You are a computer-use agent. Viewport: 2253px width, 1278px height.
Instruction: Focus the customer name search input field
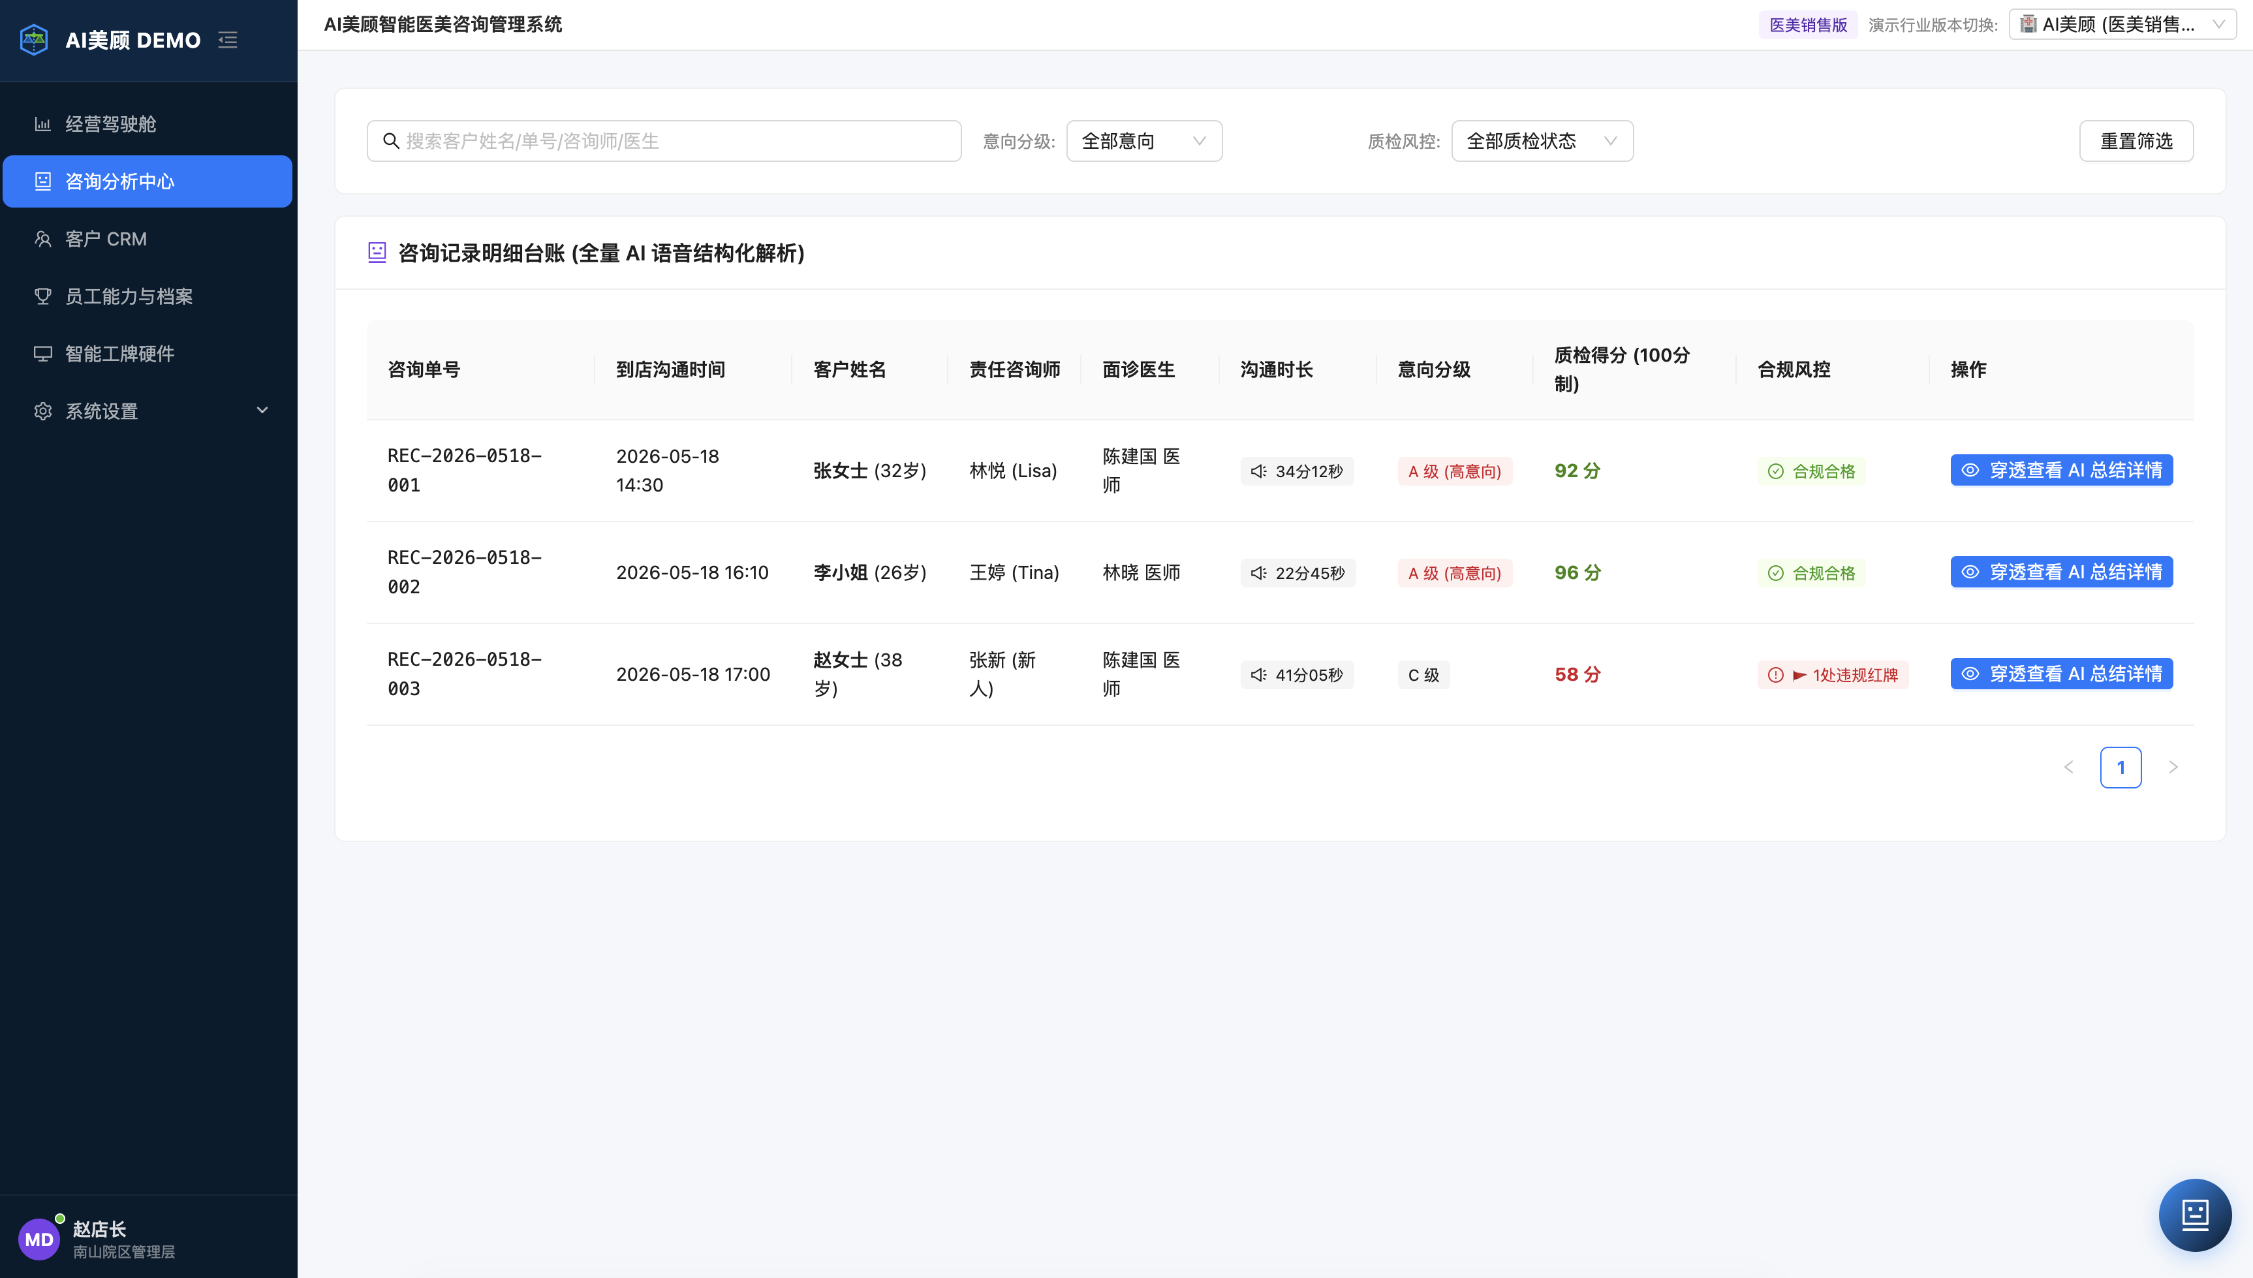click(x=664, y=140)
